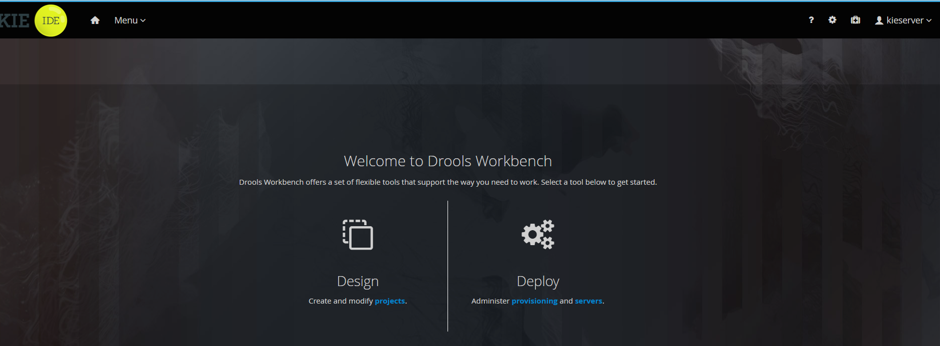Follow the projects link
This screenshot has height=346, width=940.
tap(390, 301)
